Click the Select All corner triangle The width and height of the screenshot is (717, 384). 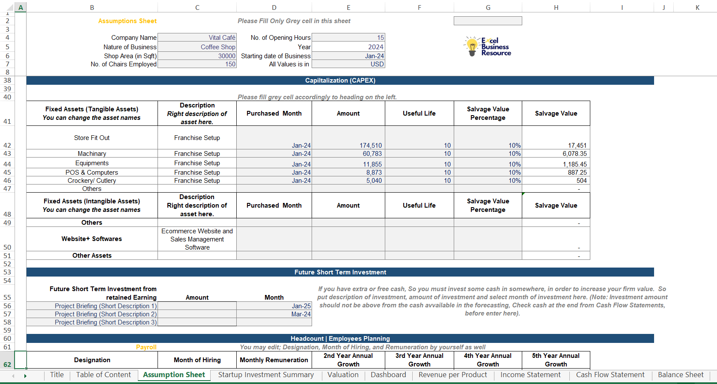tap(9, 8)
